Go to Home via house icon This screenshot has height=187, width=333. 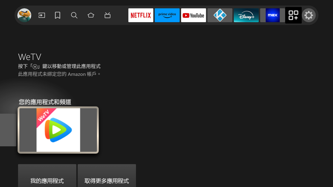[x=91, y=15]
